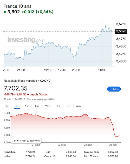The image size is (130, 164).
Task: Switch to the 6 m range tab
Action: pos(37,106)
